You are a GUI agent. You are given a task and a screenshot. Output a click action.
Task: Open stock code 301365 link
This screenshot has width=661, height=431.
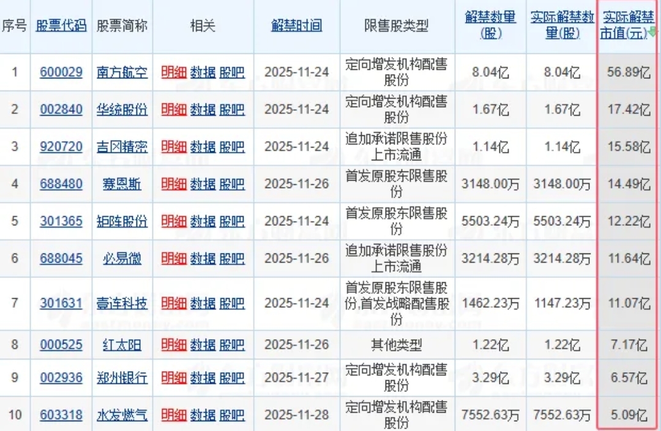pyautogui.click(x=61, y=221)
